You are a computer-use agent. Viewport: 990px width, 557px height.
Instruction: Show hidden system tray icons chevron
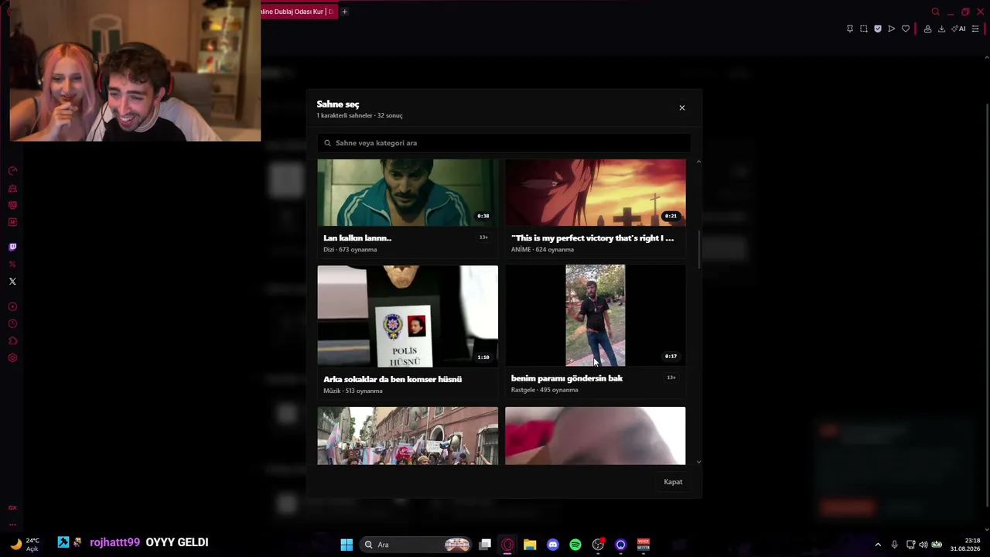pyautogui.click(x=878, y=545)
